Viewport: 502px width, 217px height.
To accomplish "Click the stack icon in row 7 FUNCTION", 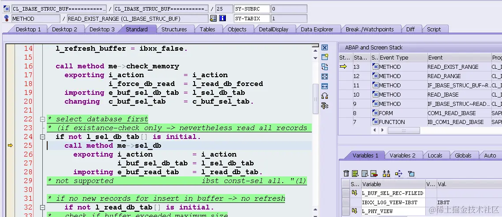I will pyautogui.click(x=375, y=122).
